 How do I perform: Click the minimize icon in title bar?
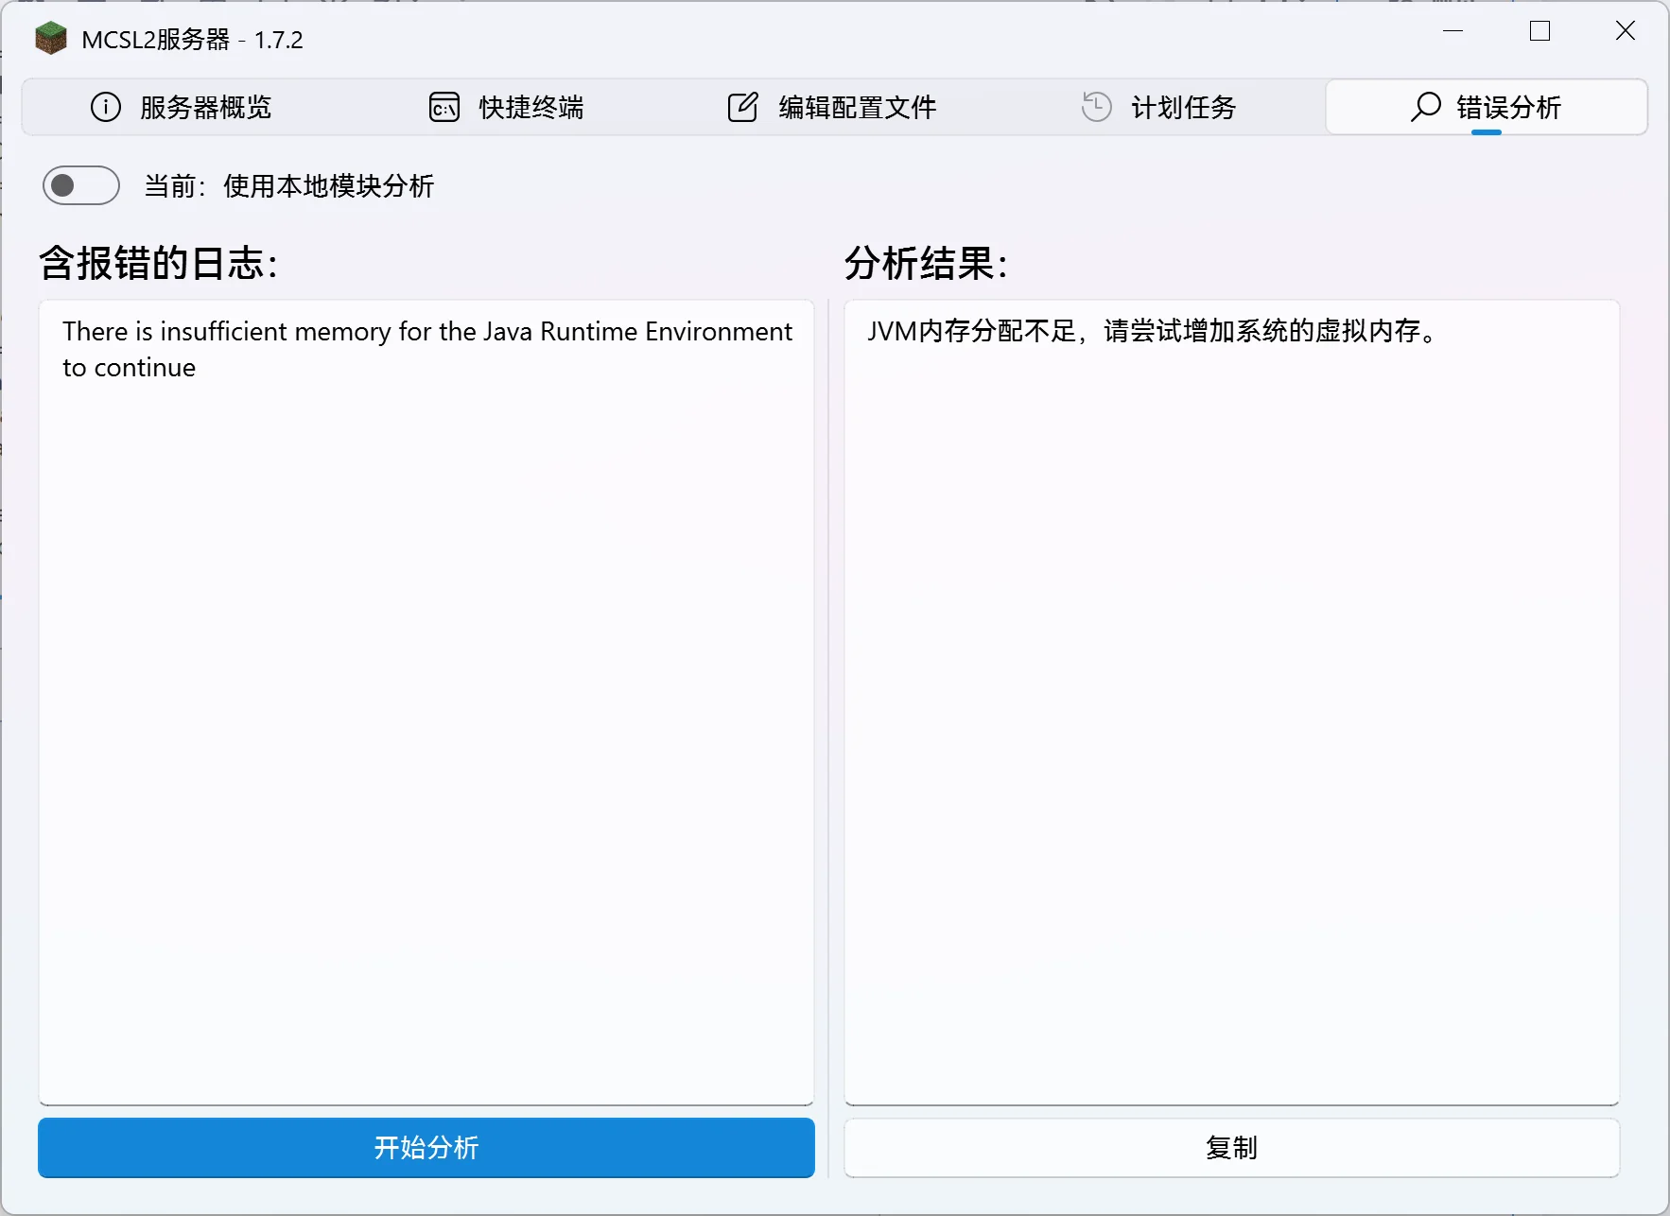(1453, 30)
